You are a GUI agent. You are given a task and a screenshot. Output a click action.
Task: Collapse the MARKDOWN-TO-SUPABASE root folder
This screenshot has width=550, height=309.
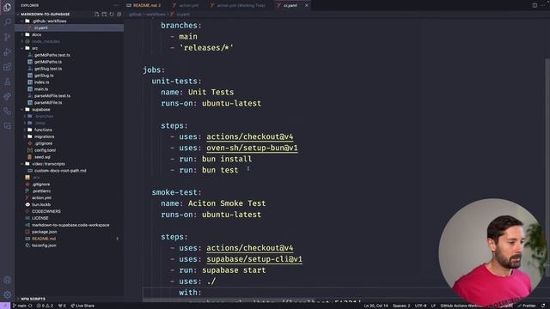pyautogui.click(x=45, y=14)
